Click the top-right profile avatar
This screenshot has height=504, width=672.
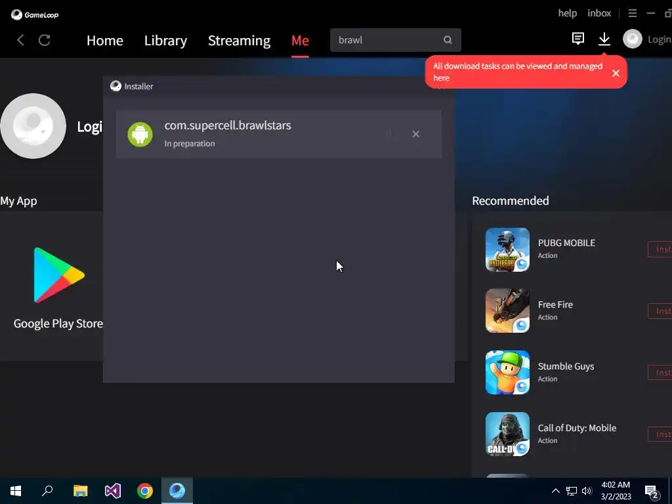pyautogui.click(x=633, y=39)
